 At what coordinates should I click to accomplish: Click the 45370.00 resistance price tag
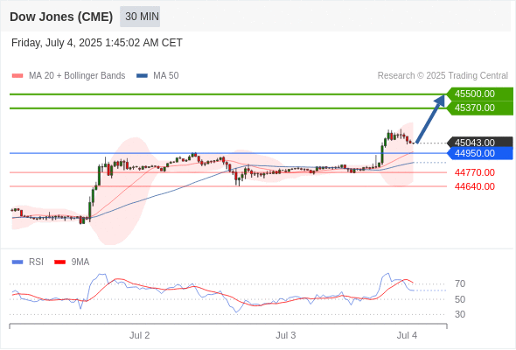479,108
